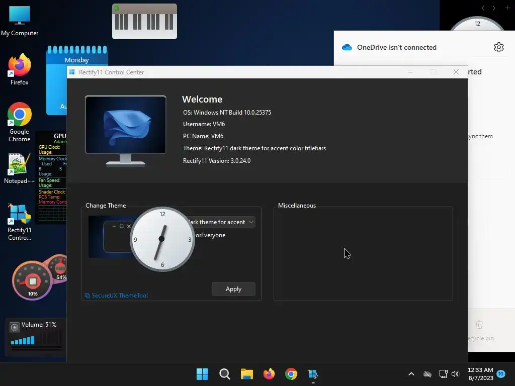Click the volume control gadget speaker icon

(15, 327)
